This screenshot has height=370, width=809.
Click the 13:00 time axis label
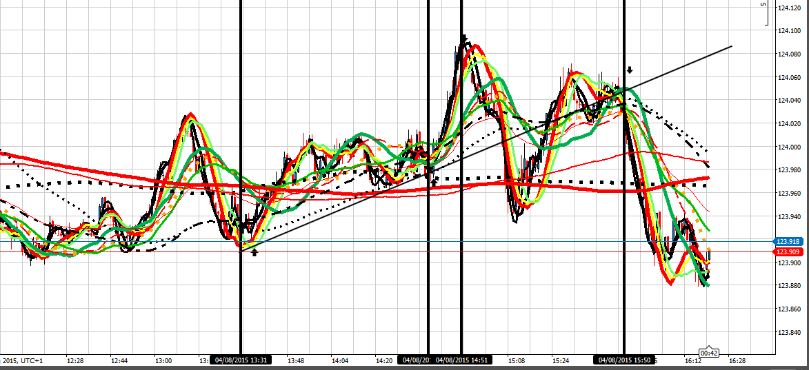(163, 361)
